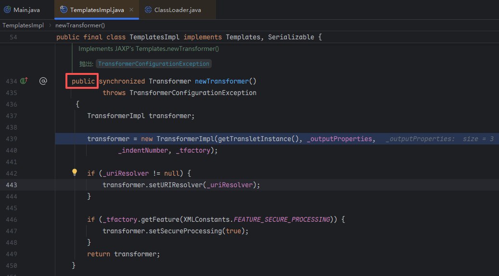Click the implements-method gutter icon at line 434
Viewport: 499px width, 276px height.
[24, 81]
